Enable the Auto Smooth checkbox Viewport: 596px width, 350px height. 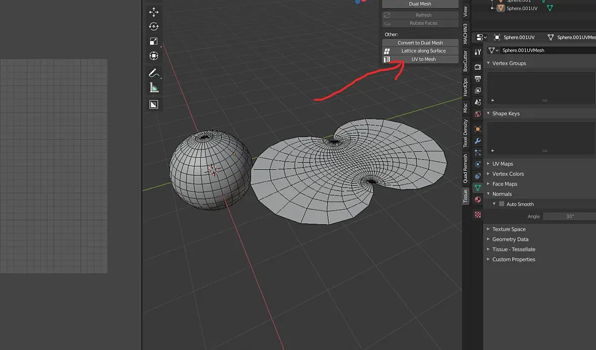[x=502, y=204]
